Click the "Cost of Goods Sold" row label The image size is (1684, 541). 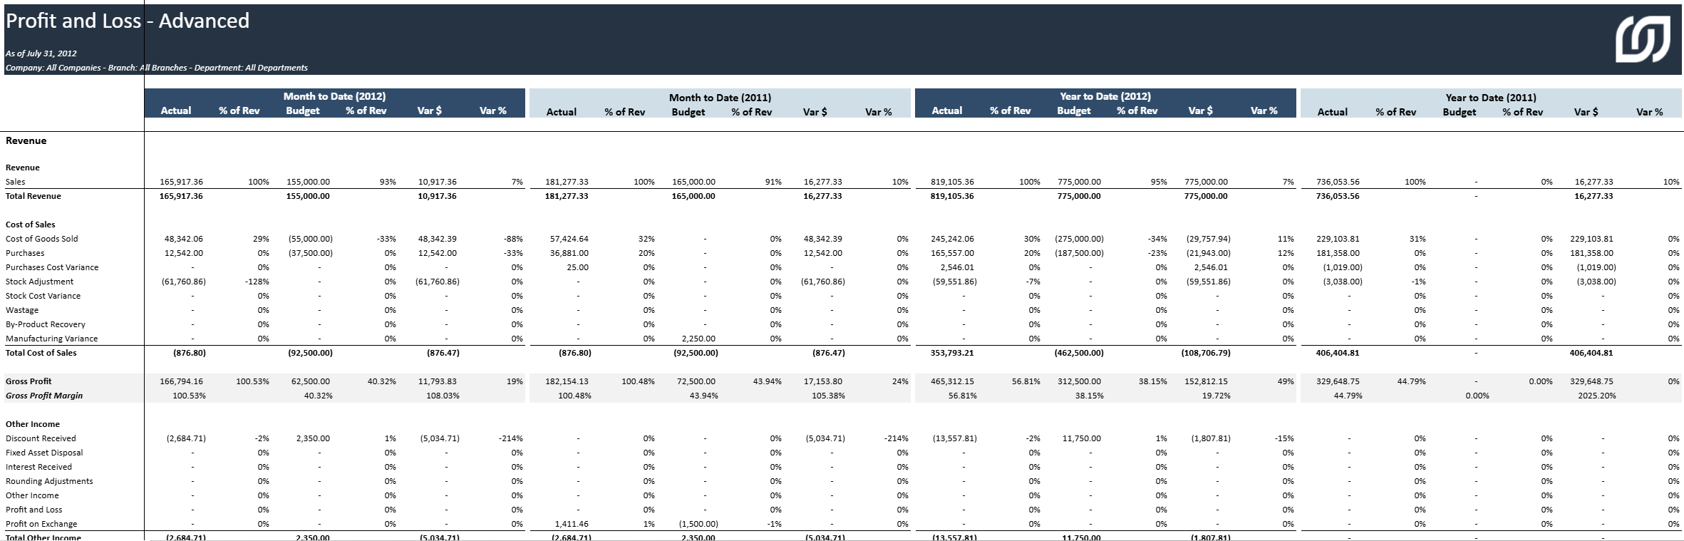[42, 239]
